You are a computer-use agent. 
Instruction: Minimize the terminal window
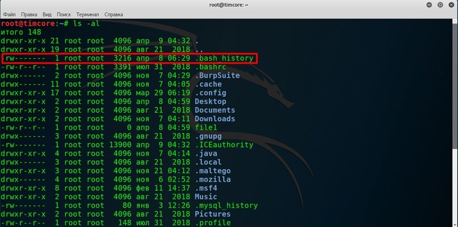[429, 5]
